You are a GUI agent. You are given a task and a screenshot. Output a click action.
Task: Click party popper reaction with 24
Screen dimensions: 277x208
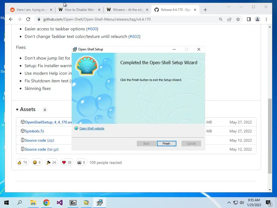(51, 162)
